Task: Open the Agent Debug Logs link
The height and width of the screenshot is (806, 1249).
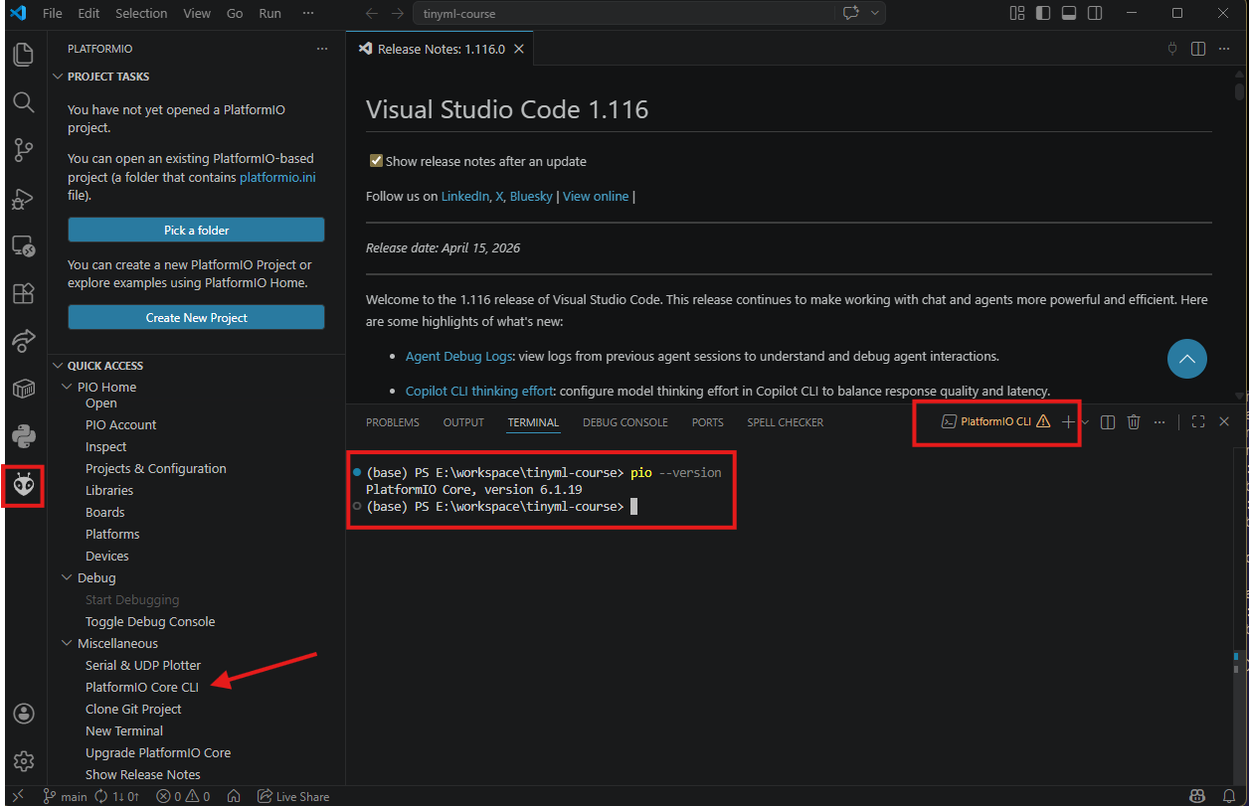Action: pyautogui.click(x=459, y=356)
